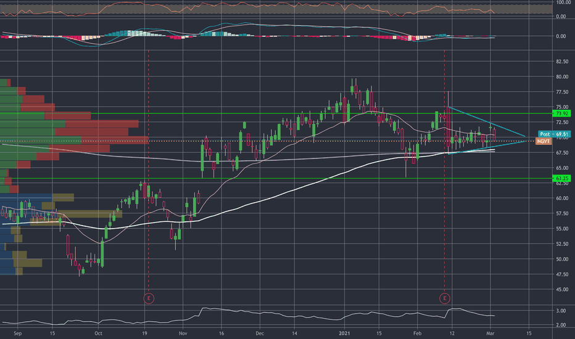Click the 72.50 price axis label
Screen dimensions: 575x339
[x=562, y=123]
